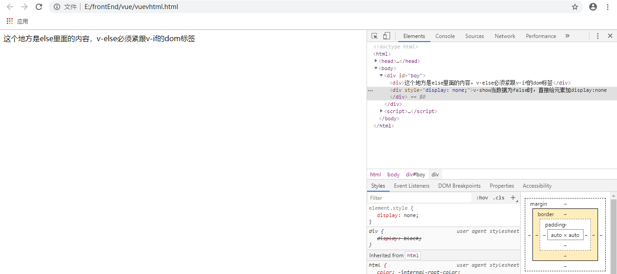The width and height of the screenshot is (617, 274).
Task: Open the Chrome profile avatar
Action: tap(593, 7)
